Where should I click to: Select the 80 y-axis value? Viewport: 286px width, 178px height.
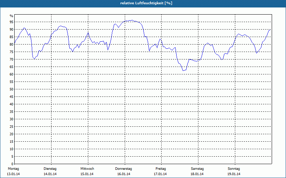point(11,44)
